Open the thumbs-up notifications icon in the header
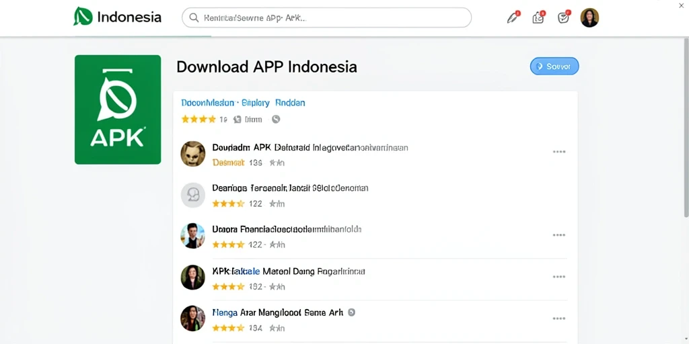 coord(538,17)
